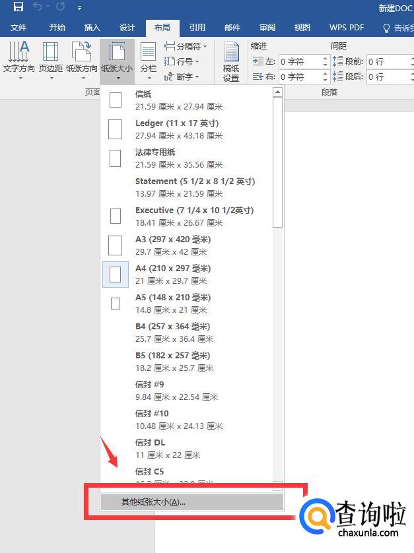414x553 pixels.
Task: Select the 信纸 paper size
Action: [x=186, y=100]
